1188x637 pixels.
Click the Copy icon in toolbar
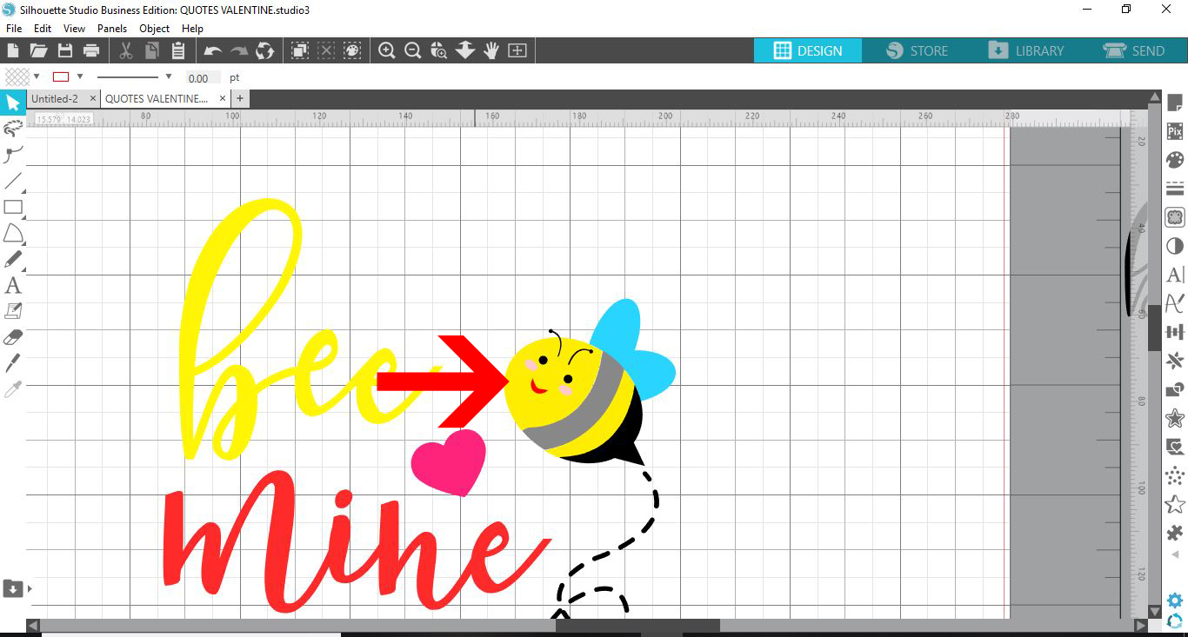pos(151,51)
